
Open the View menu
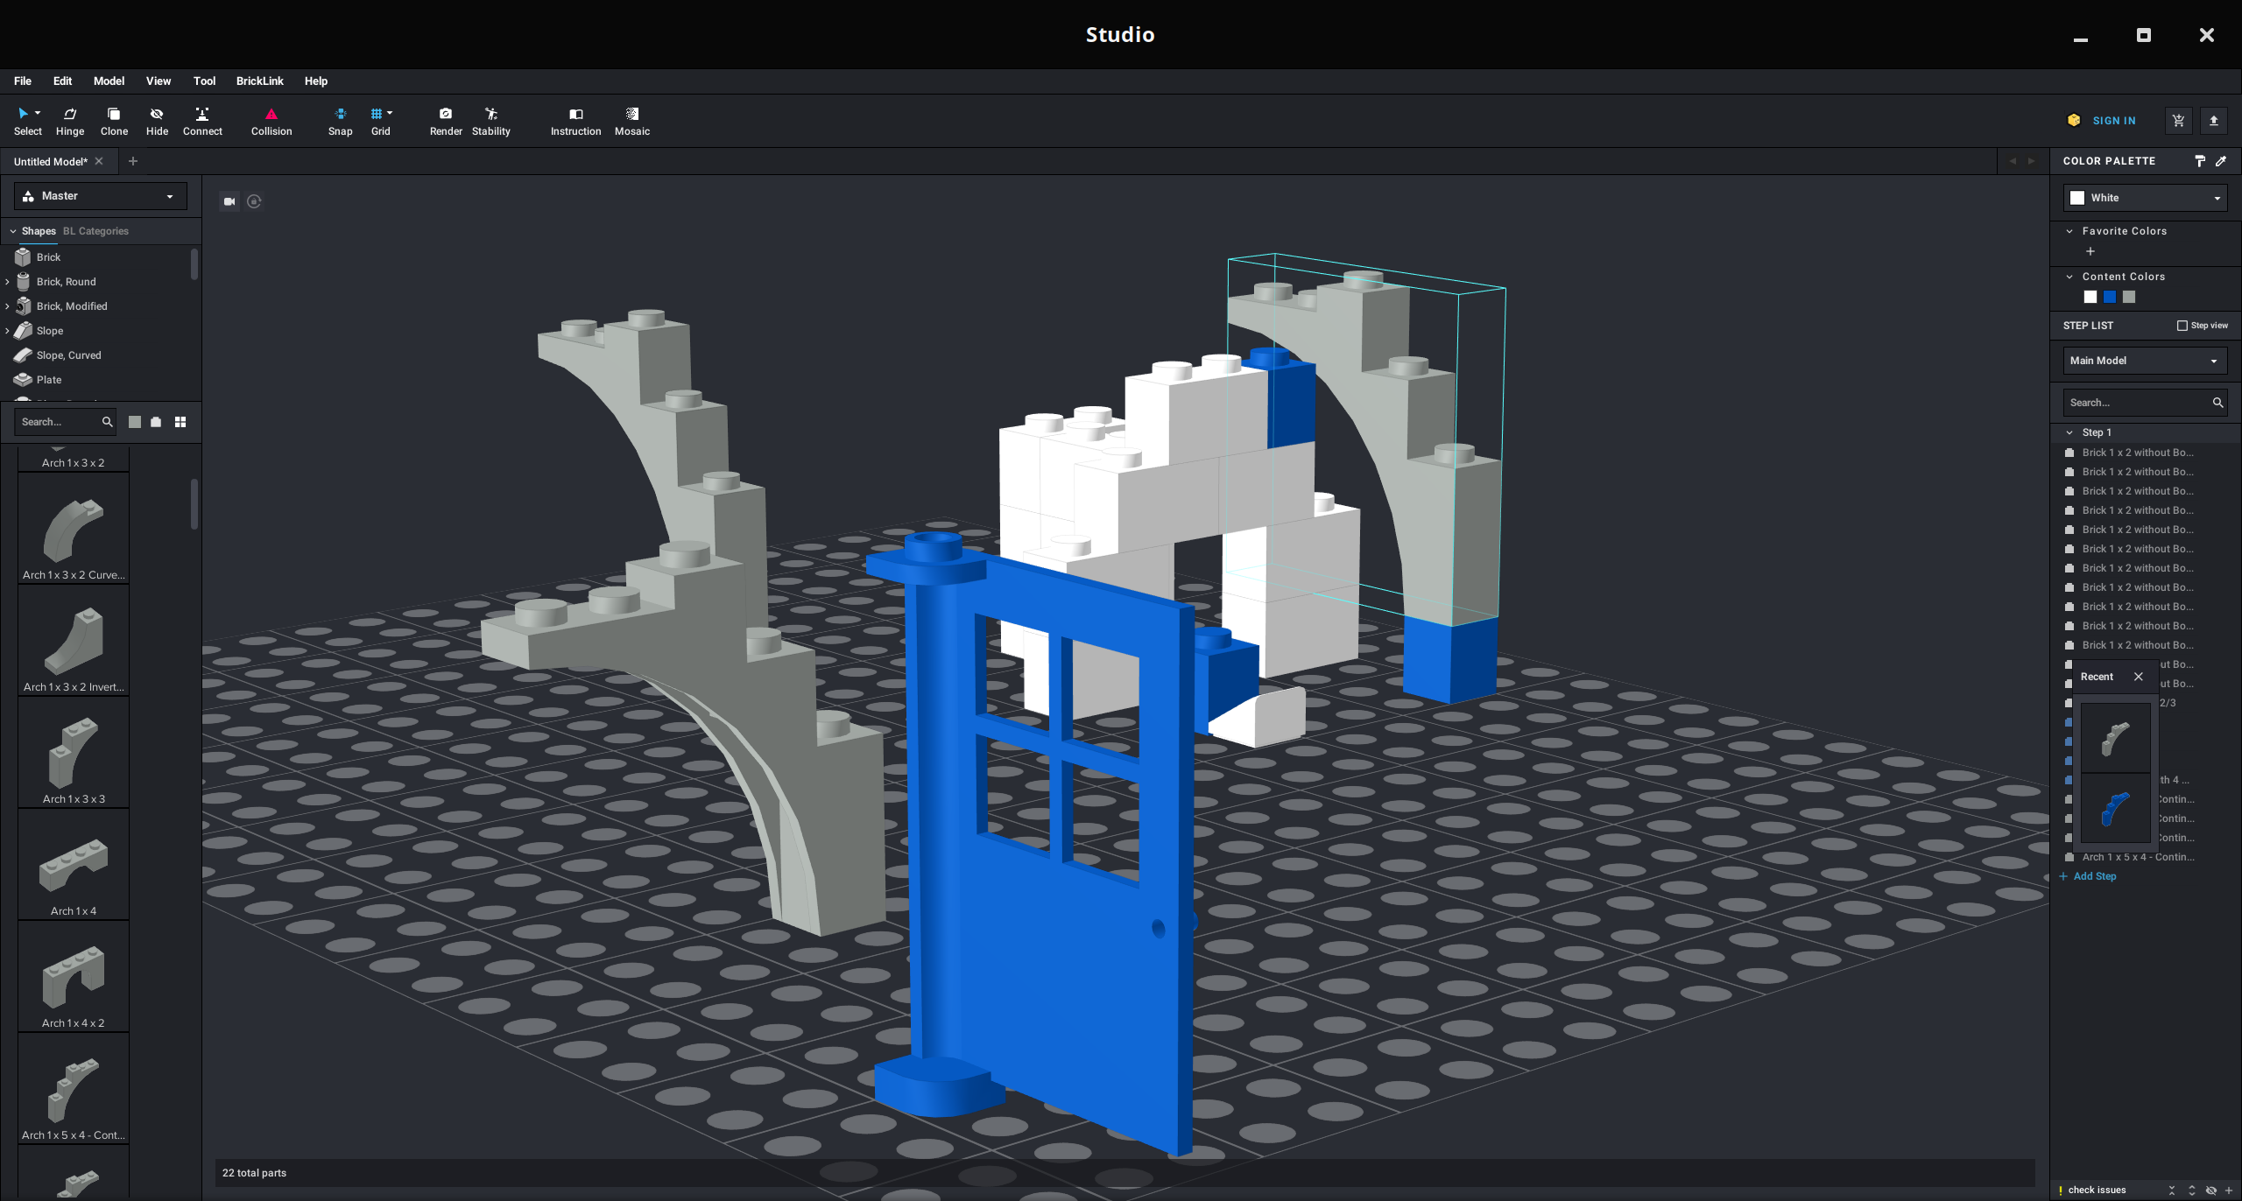156,80
